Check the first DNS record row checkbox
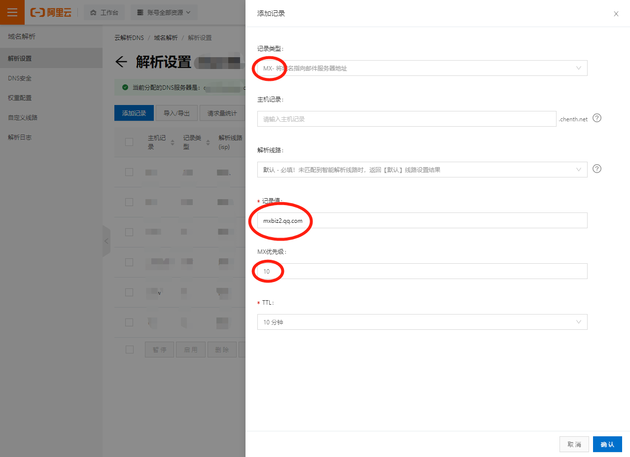This screenshot has width=630, height=457. point(130,172)
